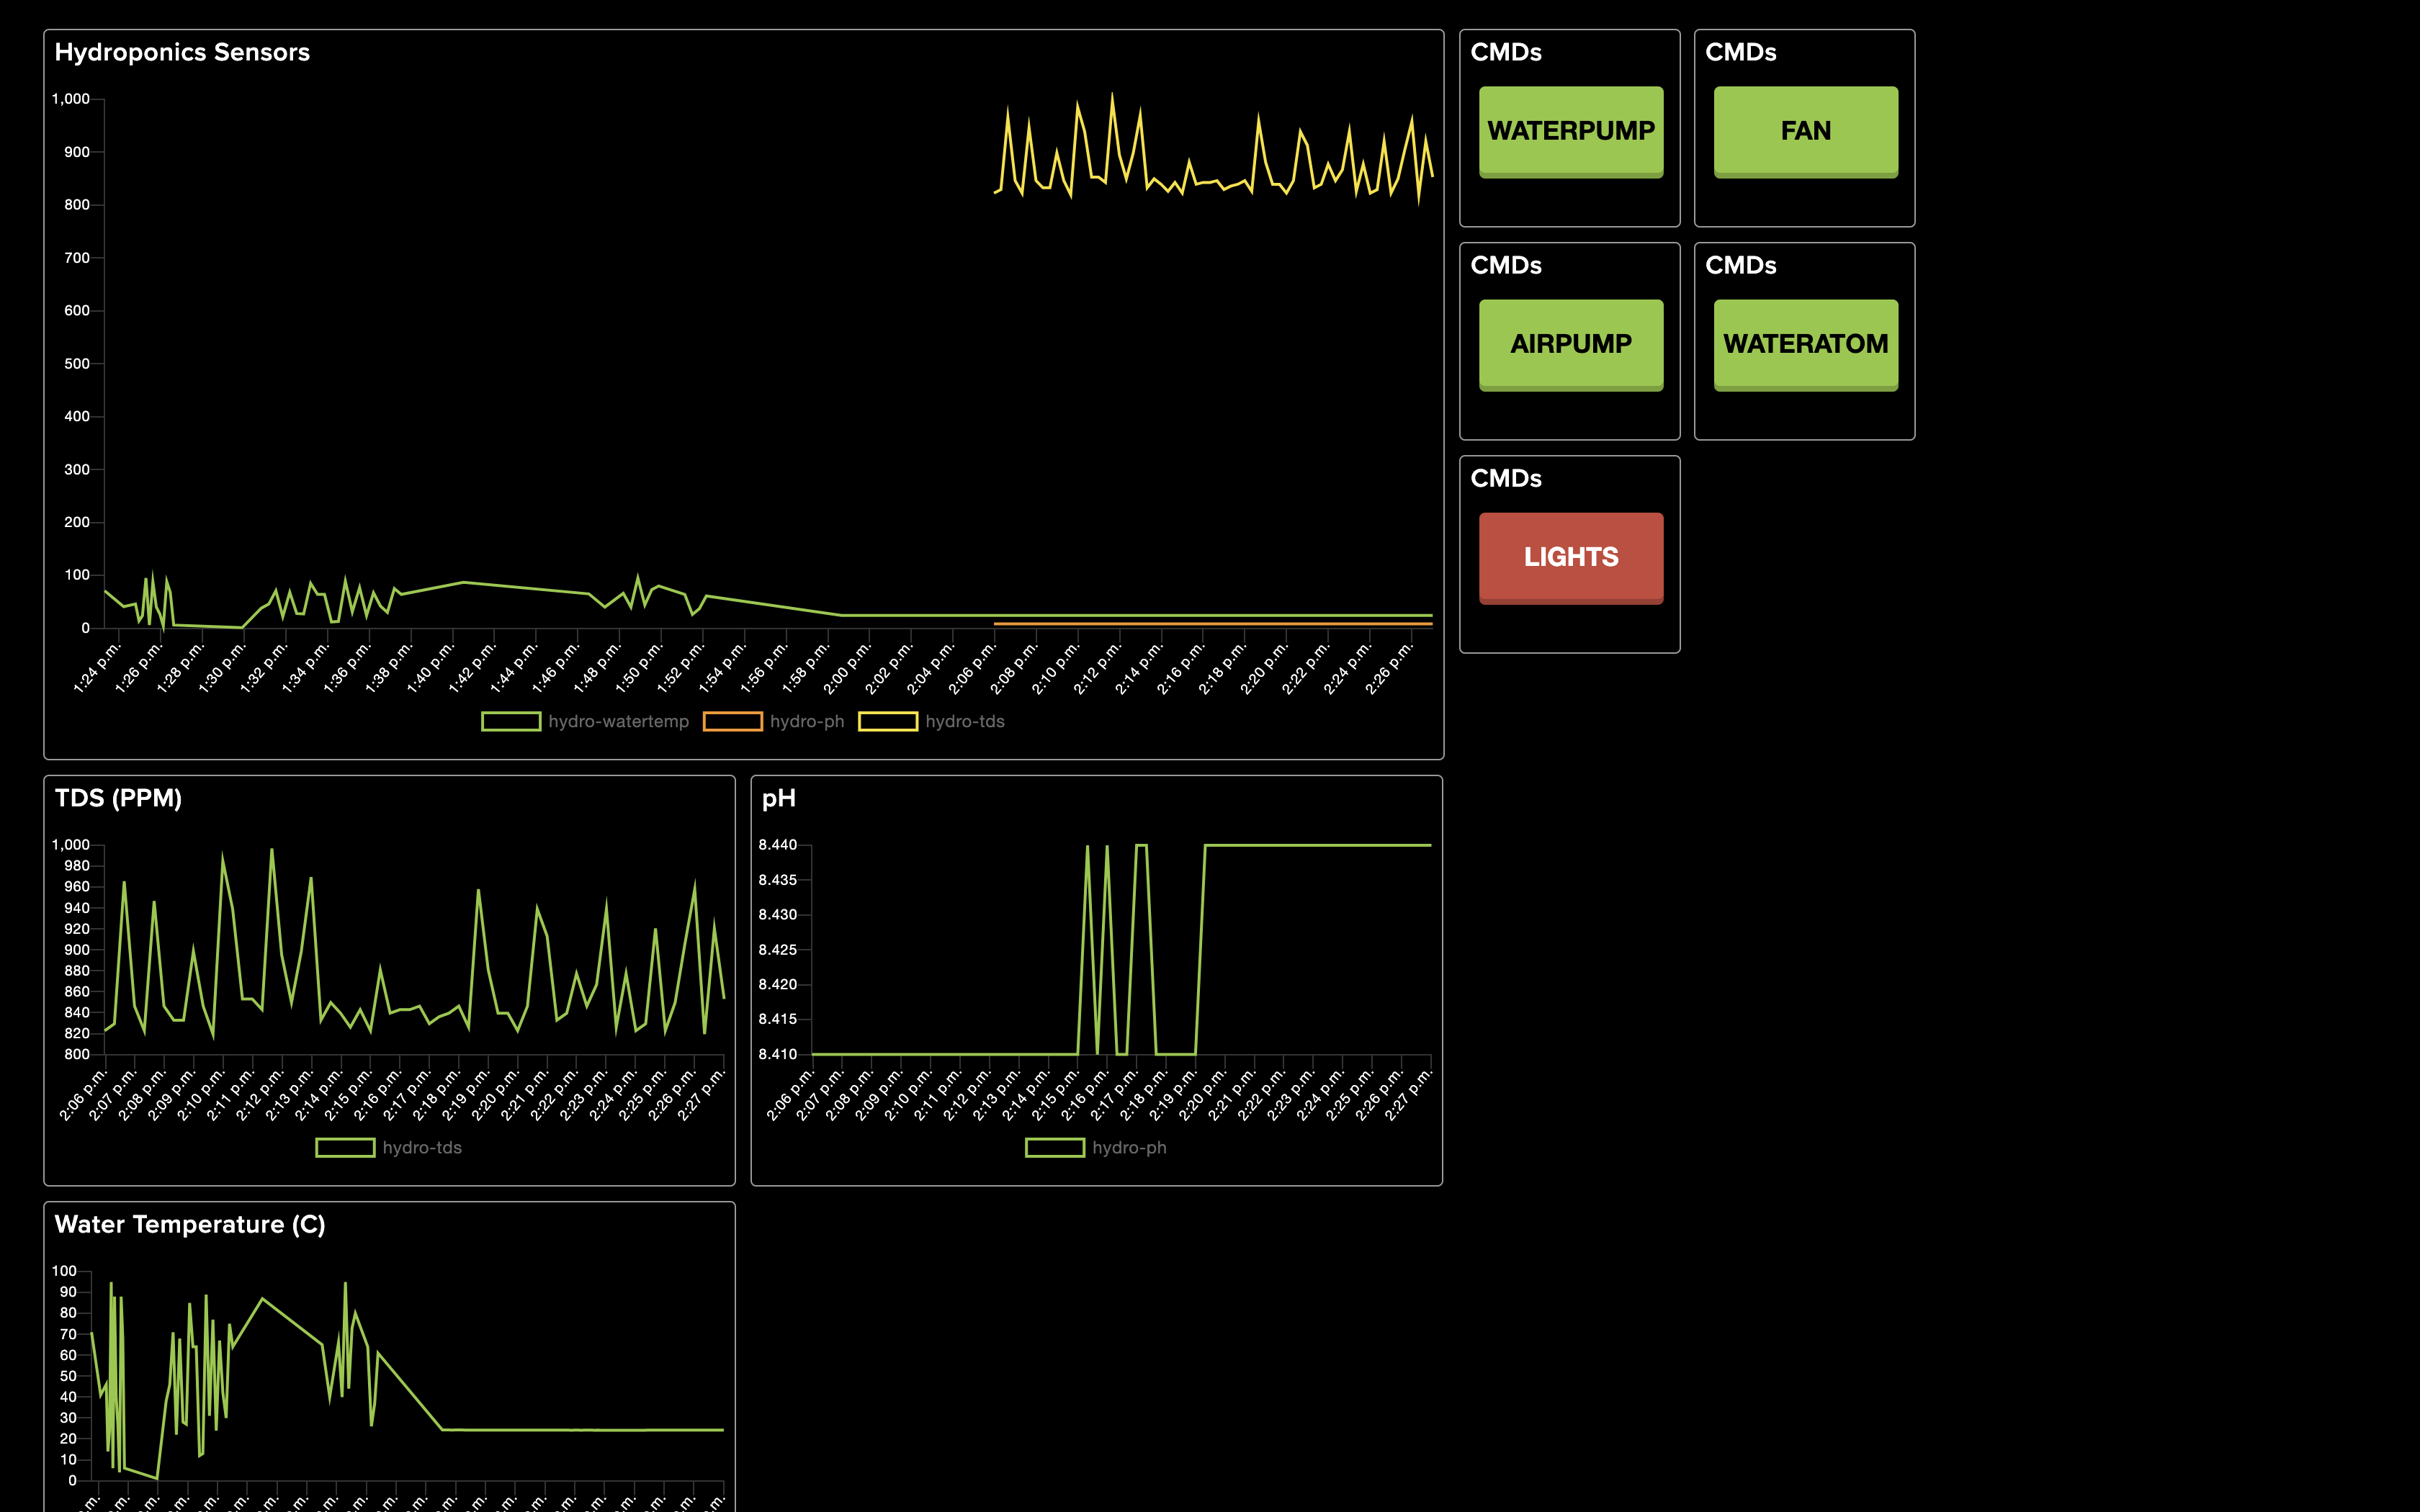Click the 2:00 p.m. tick in Hydroponics Sensors
Viewport: 2420px width, 1512px height.
coord(847,668)
